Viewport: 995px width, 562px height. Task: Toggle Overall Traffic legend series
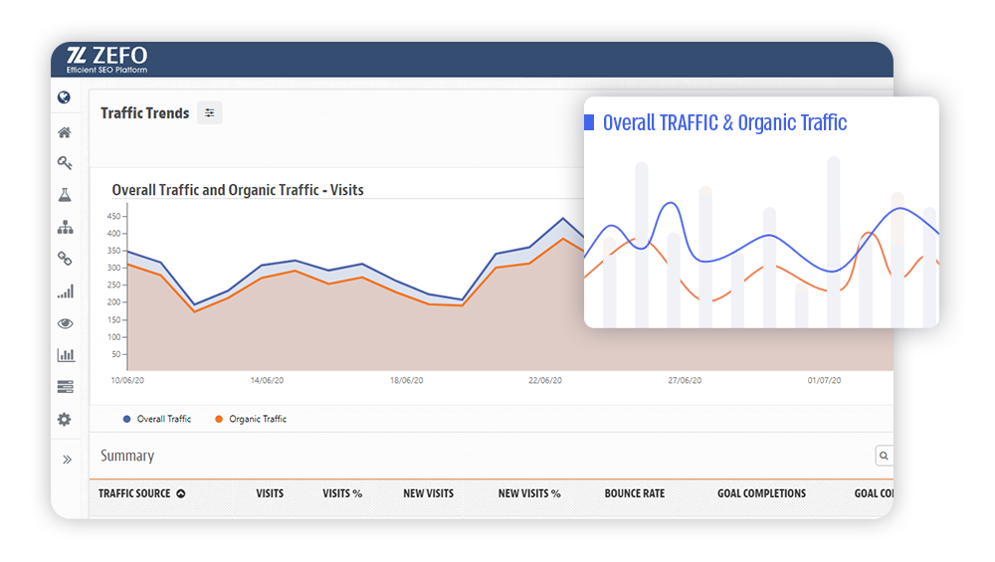coord(157,419)
